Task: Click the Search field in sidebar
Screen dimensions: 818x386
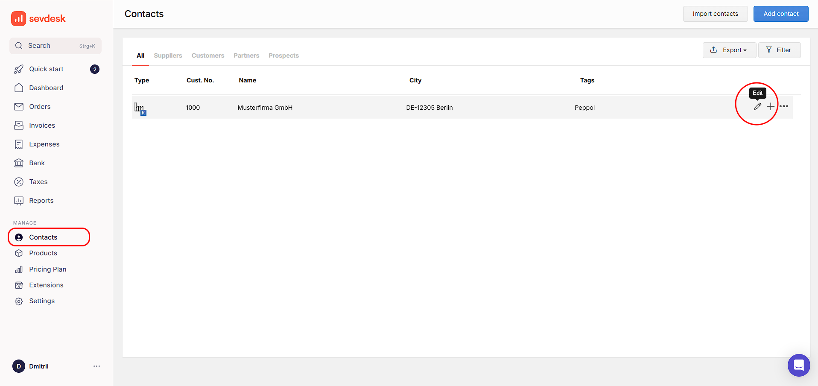Action: pyautogui.click(x=56, y=46)
